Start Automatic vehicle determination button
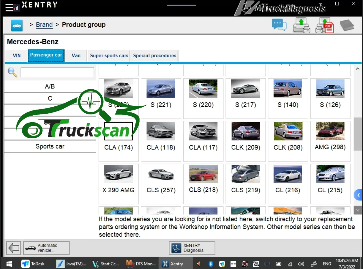 pos(46,248)
